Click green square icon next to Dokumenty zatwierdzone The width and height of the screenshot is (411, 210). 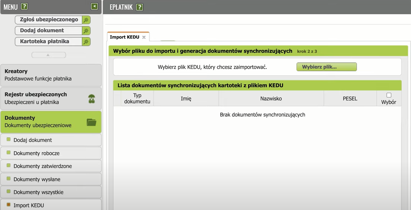[8, 166]
